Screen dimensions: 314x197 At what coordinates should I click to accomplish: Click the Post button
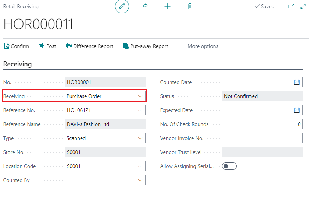47,46
